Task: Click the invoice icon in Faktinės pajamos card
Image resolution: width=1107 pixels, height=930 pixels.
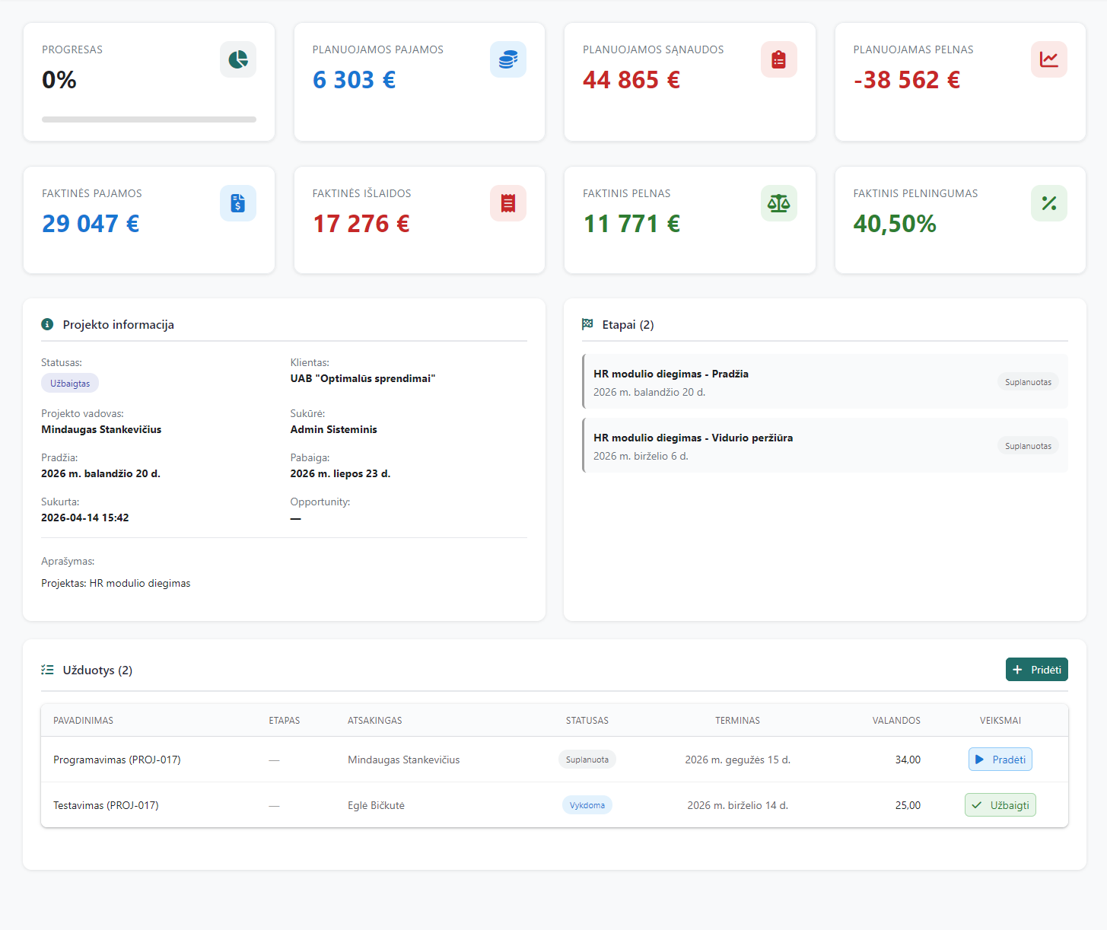Action: coord(238,203)
